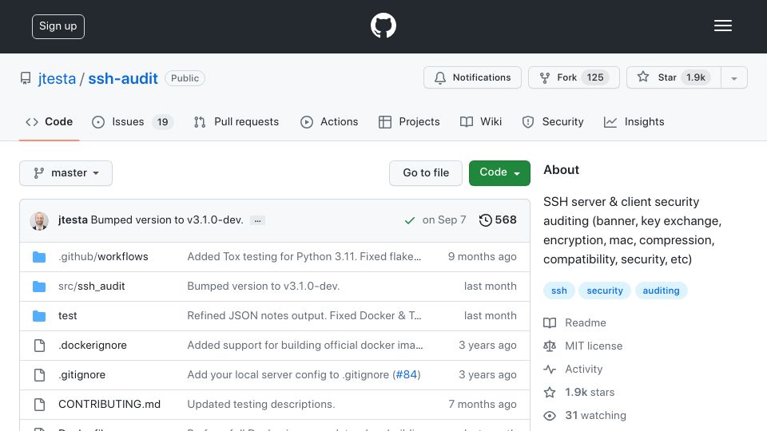
Task: Open the CONTRIBUTING.md file
Action: [x=109, y=404]
